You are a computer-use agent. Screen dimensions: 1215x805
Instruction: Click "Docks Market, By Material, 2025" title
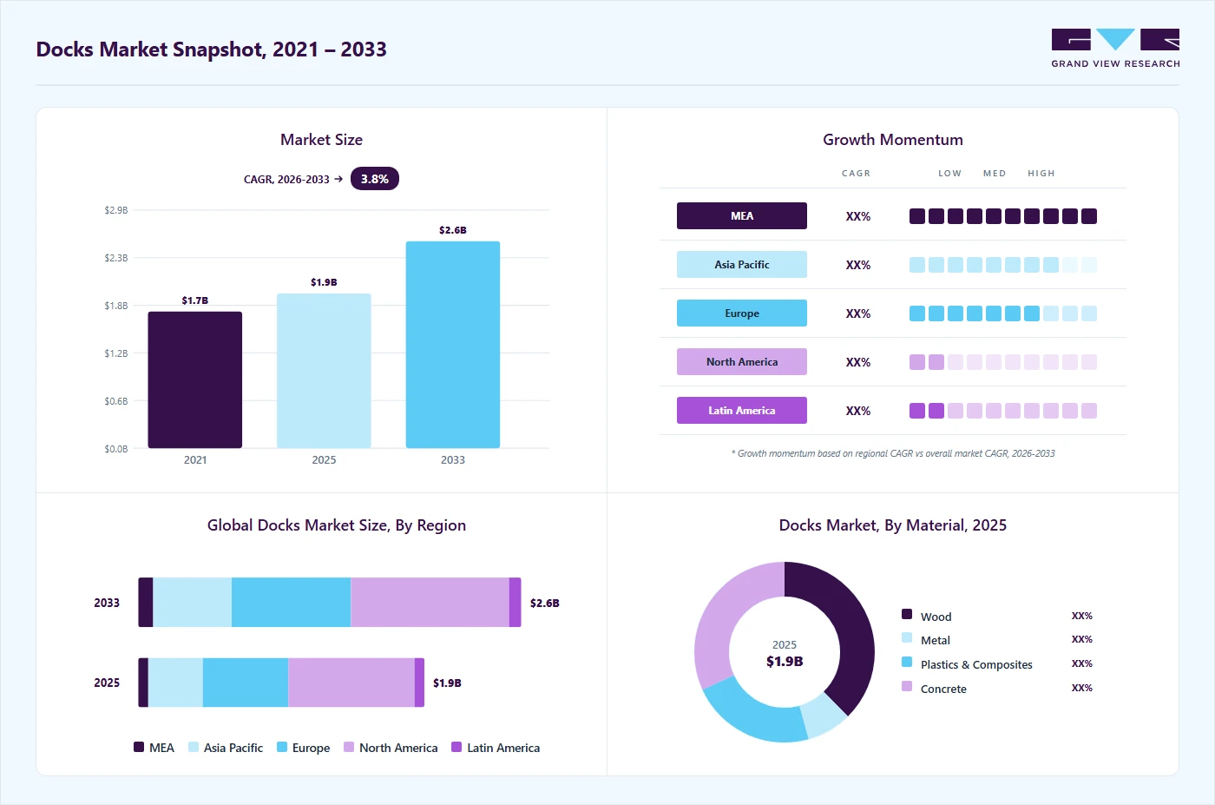click(893, 525)
